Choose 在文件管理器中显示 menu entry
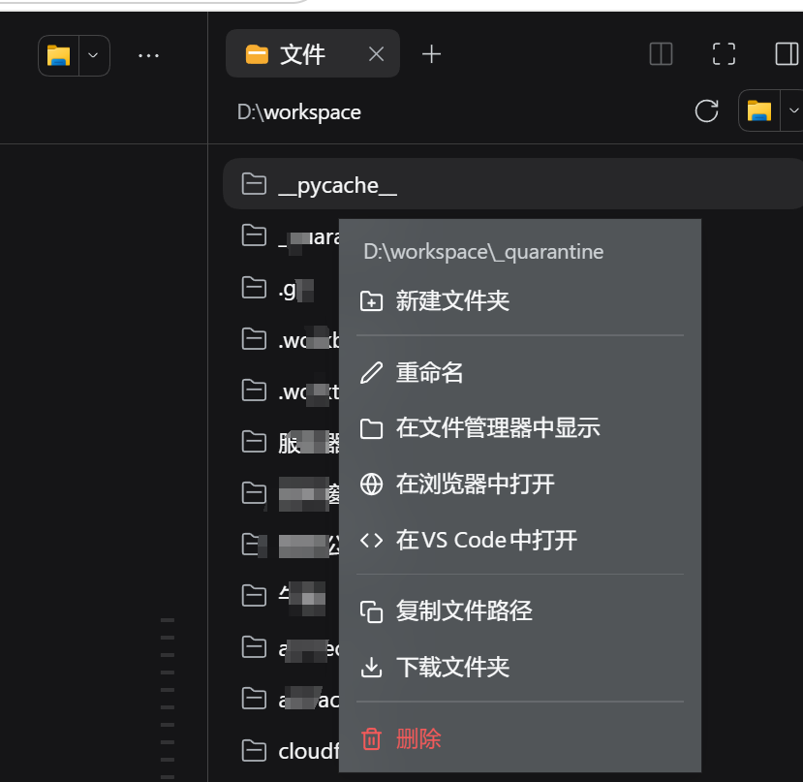803x782 pixels. pos(520,428)
